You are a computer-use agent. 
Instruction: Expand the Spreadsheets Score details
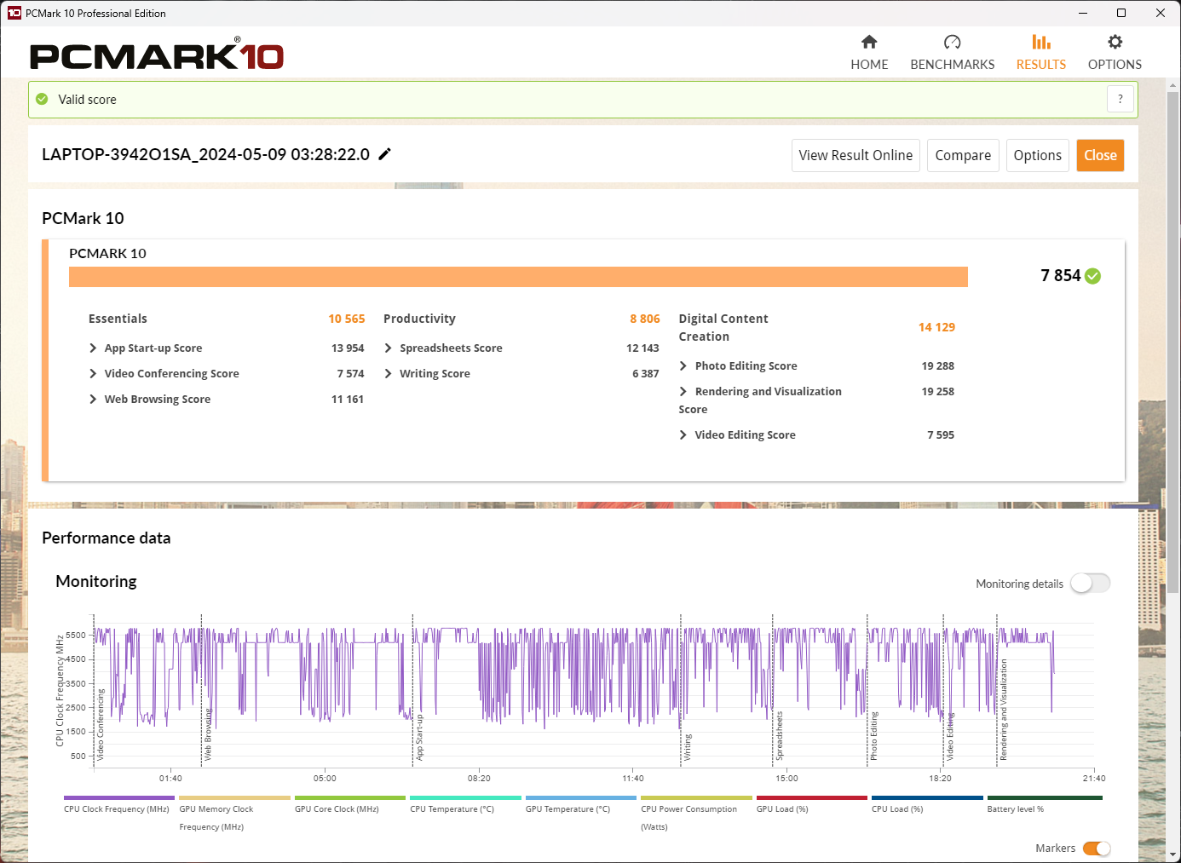pos(389,348)
